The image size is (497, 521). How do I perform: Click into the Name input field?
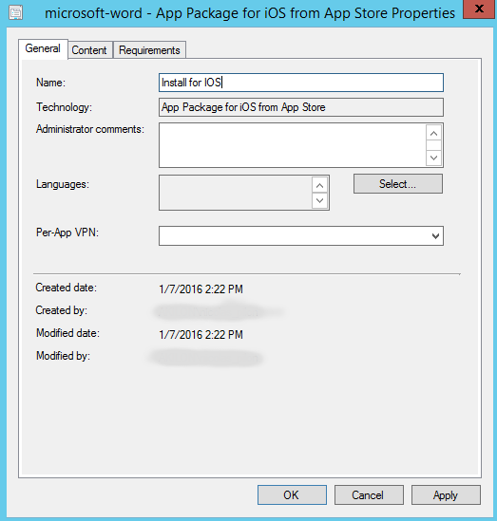(x=301, y=83)
